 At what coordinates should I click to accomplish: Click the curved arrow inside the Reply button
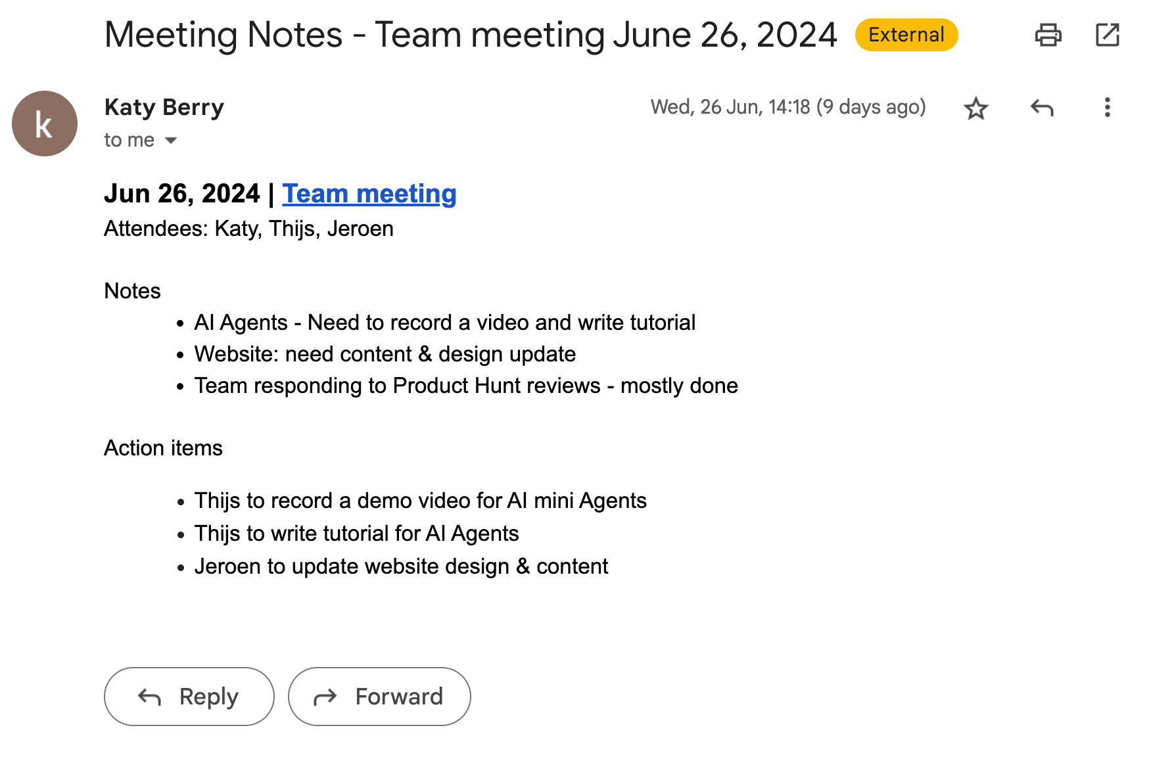[x=149, y=697]
